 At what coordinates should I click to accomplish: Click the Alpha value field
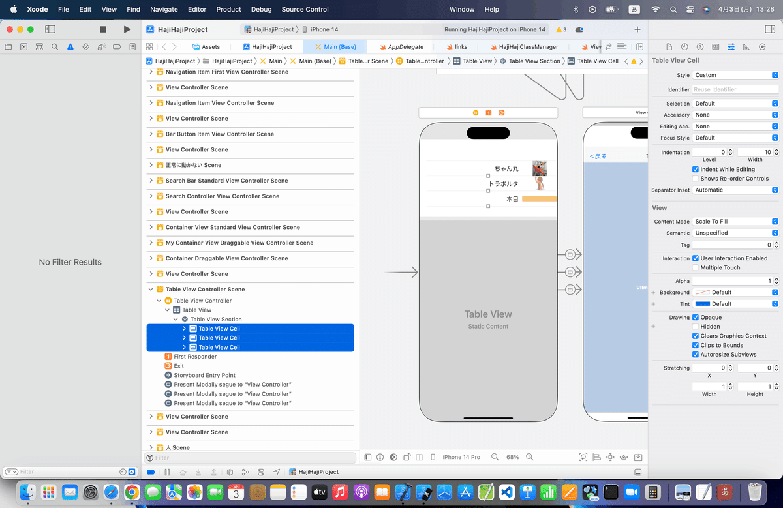[x=731, y=281]
